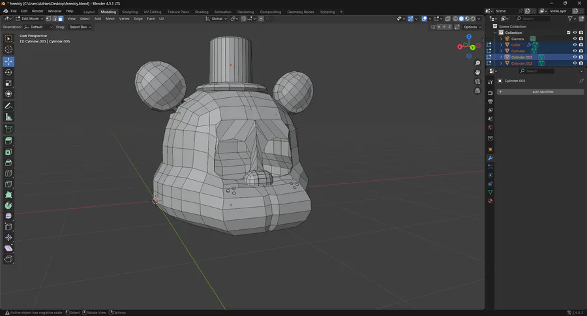587x316 pixels.
Task: Select the Shear tool
Action: coord(8,249)
